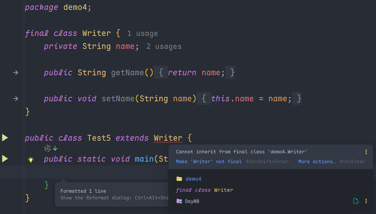This screenshot has height=214, width=376.
Task: Open "More actions…" link in tooltip
Action: [x=317, y=162]
